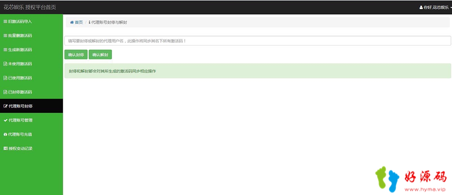This screenshot has height=195, width=452.
Task: Open 生成新激活码 in the sidebar
Action: [31, 50]
